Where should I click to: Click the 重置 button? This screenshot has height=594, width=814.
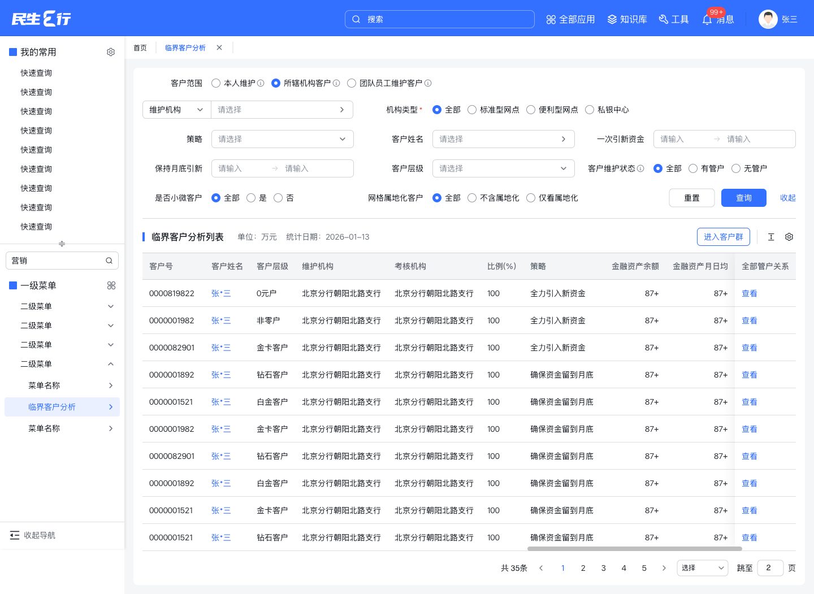pyautogui.click(x=692, y=198)
